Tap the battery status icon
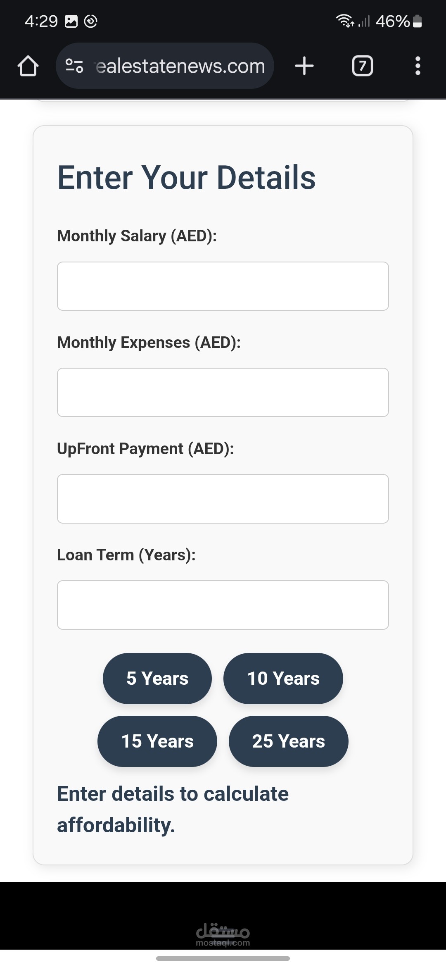The height and width of the screenshot is (967, 446). click(x=418, y=21)
